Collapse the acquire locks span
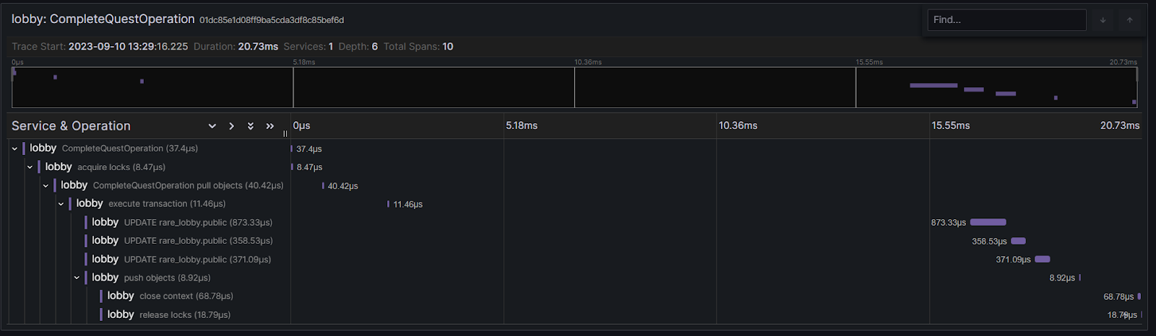The image size is (1156, 336). tap(30, 167)
